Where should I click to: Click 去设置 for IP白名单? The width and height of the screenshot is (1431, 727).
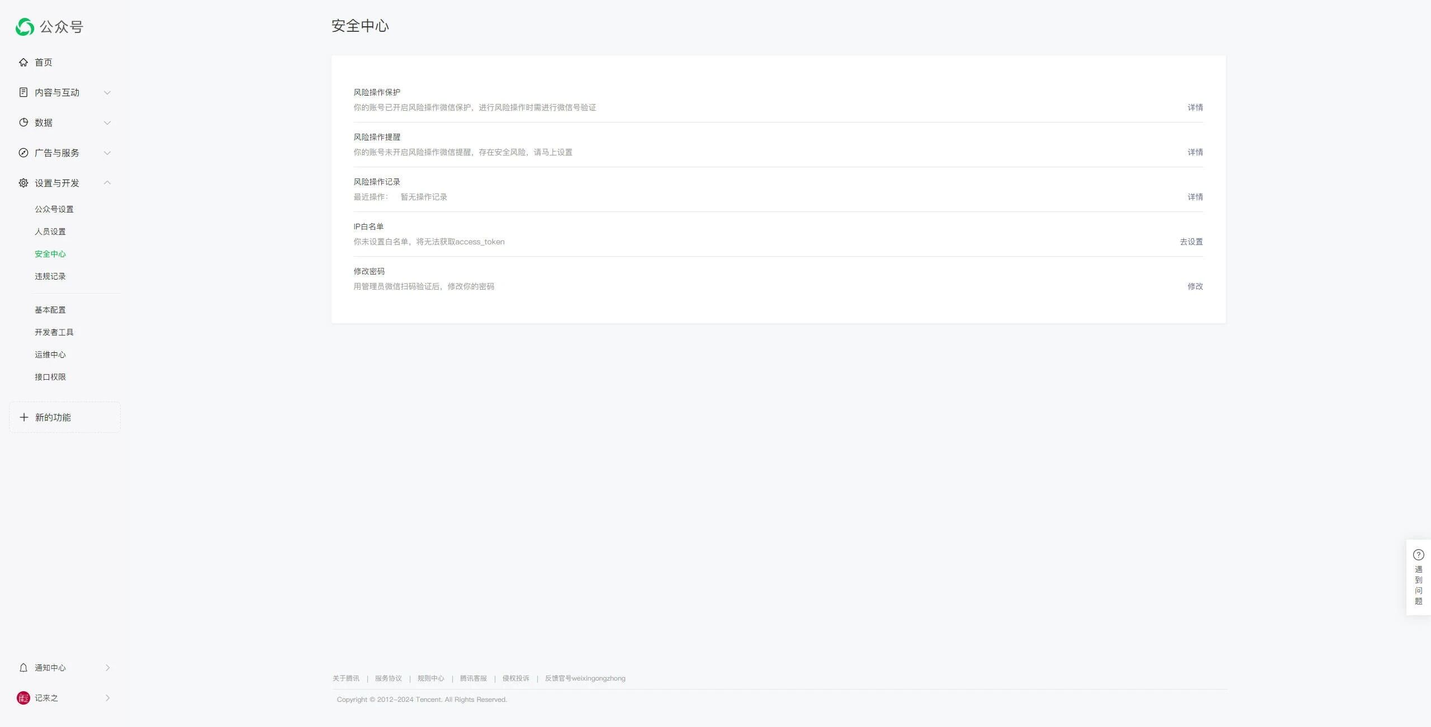(1191, 242)
